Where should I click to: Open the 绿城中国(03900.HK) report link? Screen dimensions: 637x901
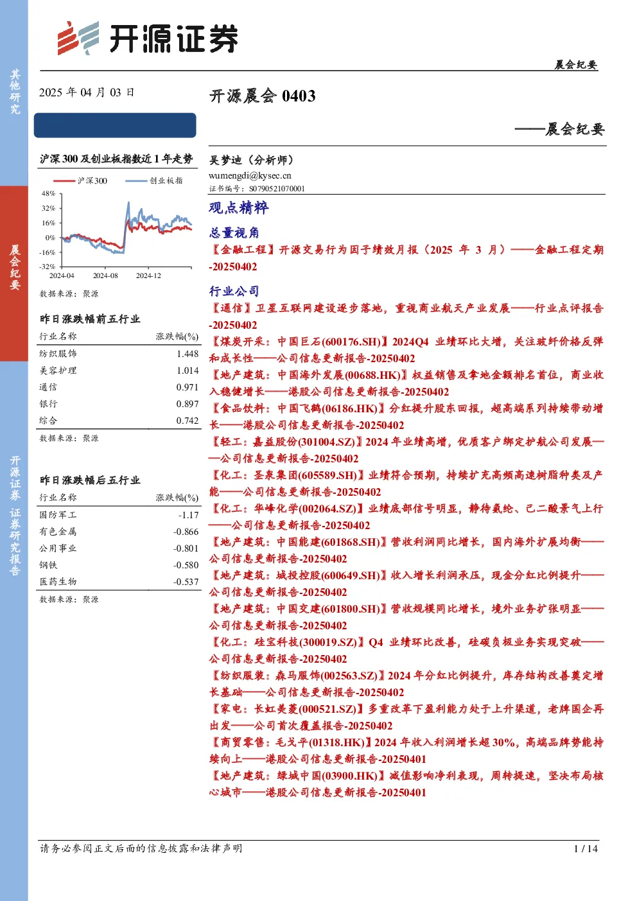point(406,784)
